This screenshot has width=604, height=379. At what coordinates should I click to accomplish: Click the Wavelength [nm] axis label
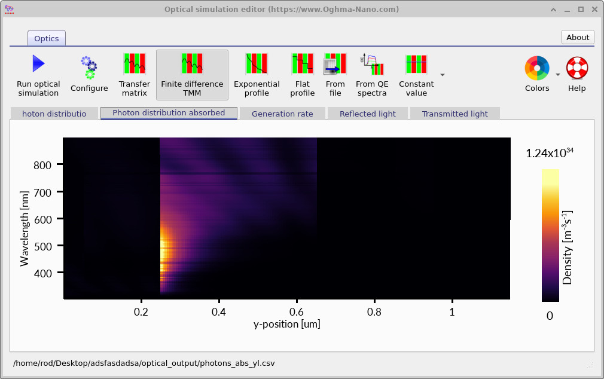coord(25,228)
